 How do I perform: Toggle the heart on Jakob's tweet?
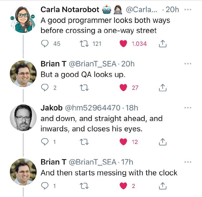tap(123, 142)
